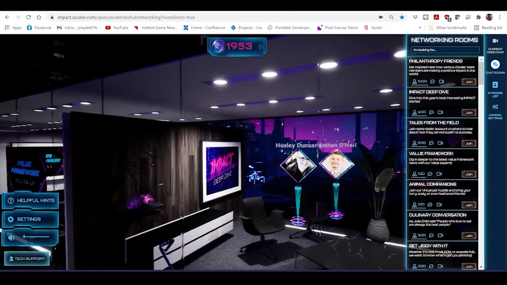Click the 1953 points badge

click(x=237, y=47)
